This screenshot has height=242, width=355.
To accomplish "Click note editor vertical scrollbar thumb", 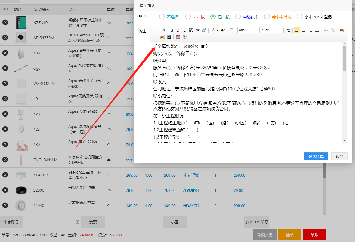I will (345, 58).
